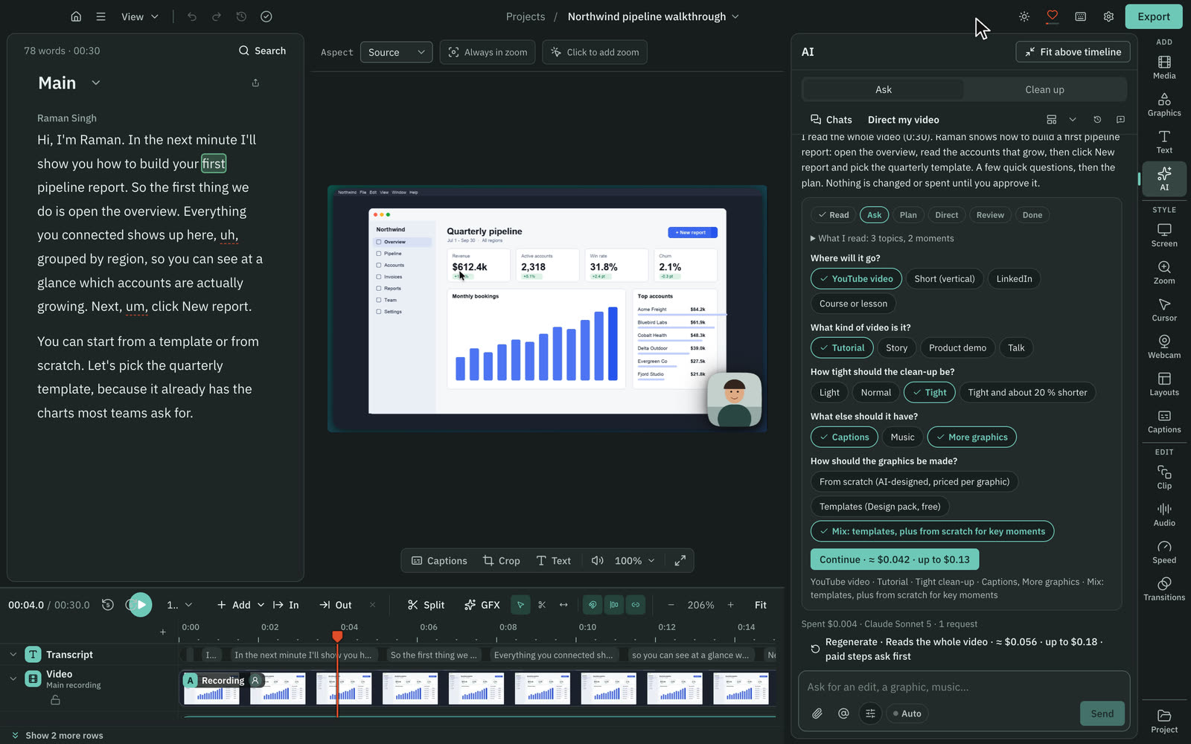1191x744 pixels.
Task: Click the timeline playhead marker
Action: (x=337, y=636)
